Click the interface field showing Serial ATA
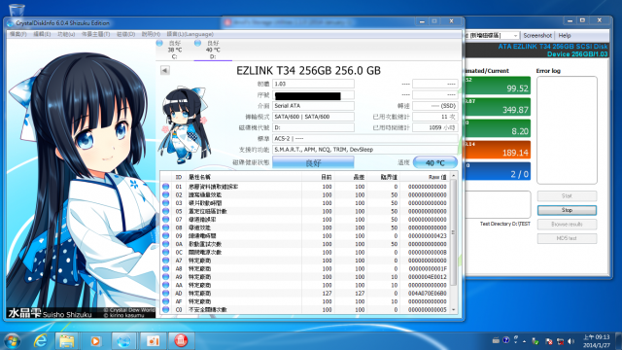The height and width of the screenshot is (350, 622). click(x=313, y=106)
